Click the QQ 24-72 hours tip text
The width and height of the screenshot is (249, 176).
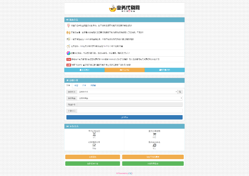97,46
